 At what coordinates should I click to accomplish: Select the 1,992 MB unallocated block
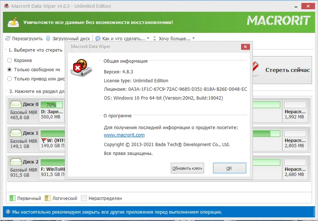[x=295, y=111]
